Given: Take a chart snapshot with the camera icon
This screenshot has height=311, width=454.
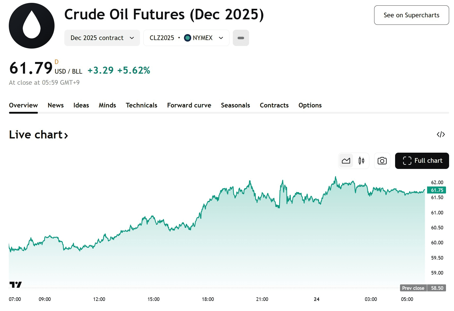Looking at the screenshot, I should [382, 161].
